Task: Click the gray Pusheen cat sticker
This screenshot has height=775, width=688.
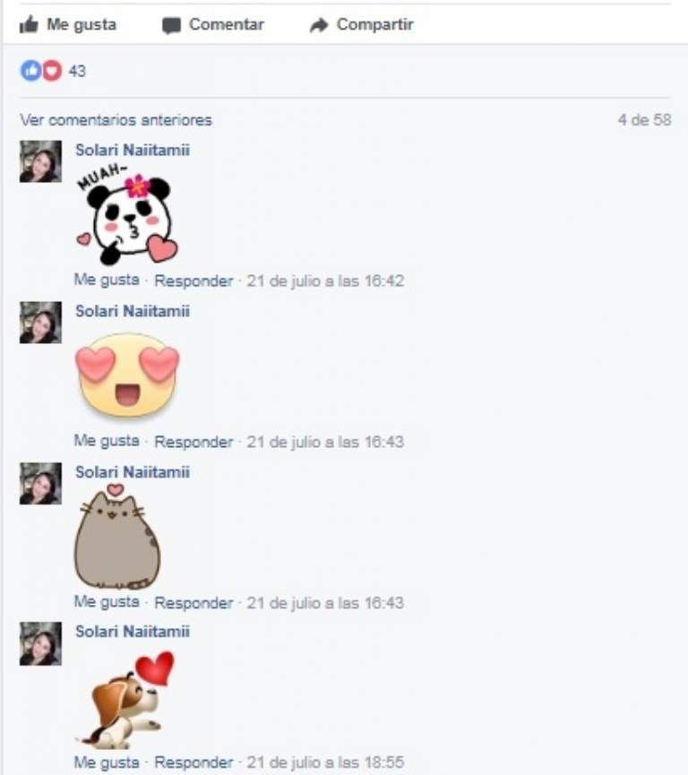Action: [117, 537]
